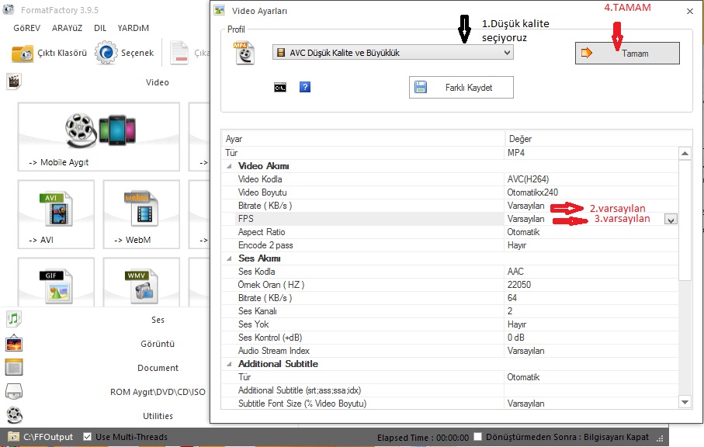
Task: Select the Mobile Aygıt conversion icon
Action: pos(100,130)
